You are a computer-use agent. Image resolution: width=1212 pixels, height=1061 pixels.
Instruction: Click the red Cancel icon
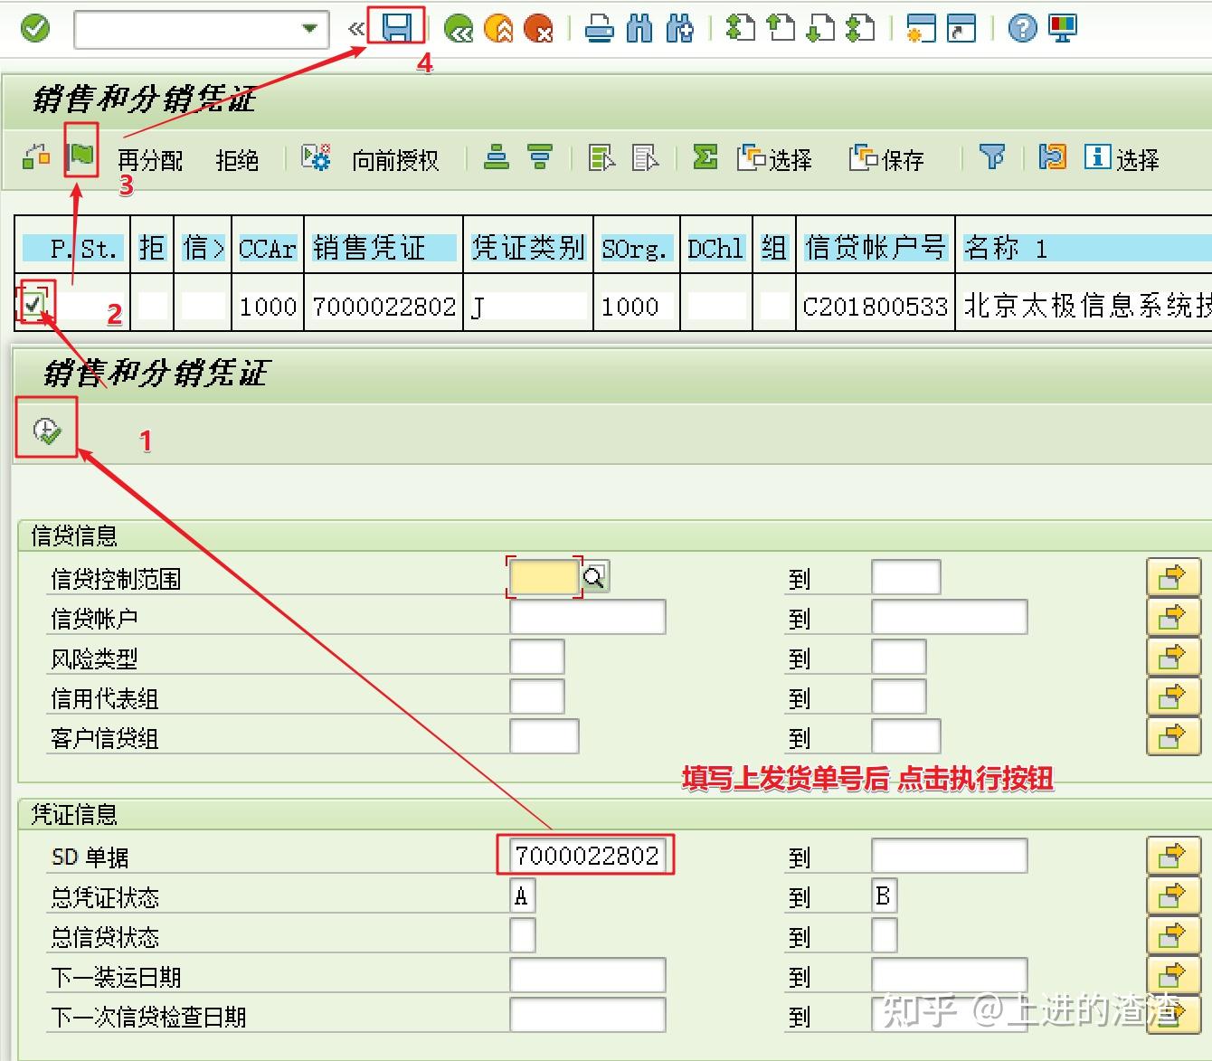(x=539, y=28)
